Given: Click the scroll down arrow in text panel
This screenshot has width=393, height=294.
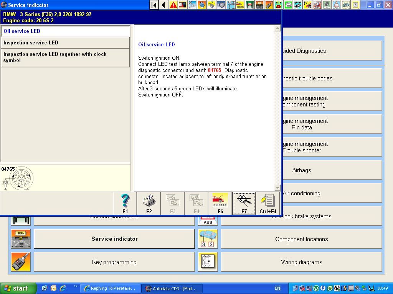Looking at the screenshot, I should click(x=277, y=188).
